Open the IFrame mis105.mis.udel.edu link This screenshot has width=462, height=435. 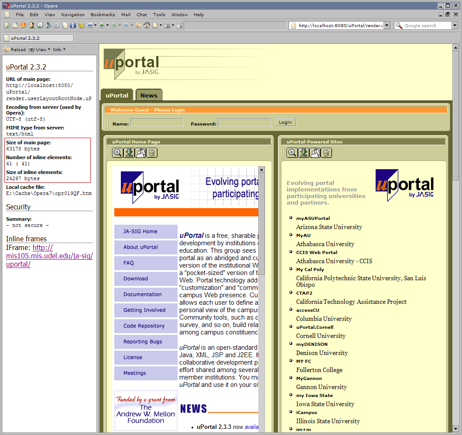point(49,256)
